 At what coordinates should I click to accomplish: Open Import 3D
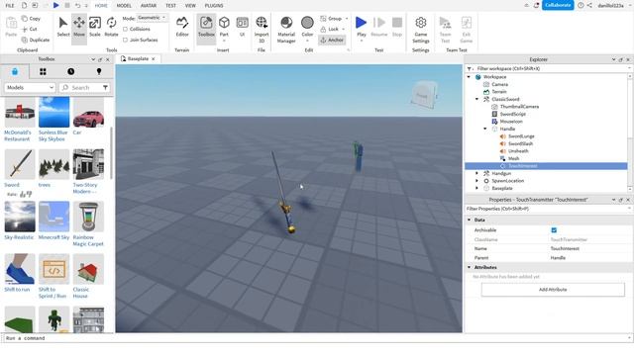(x=262, y=29)
